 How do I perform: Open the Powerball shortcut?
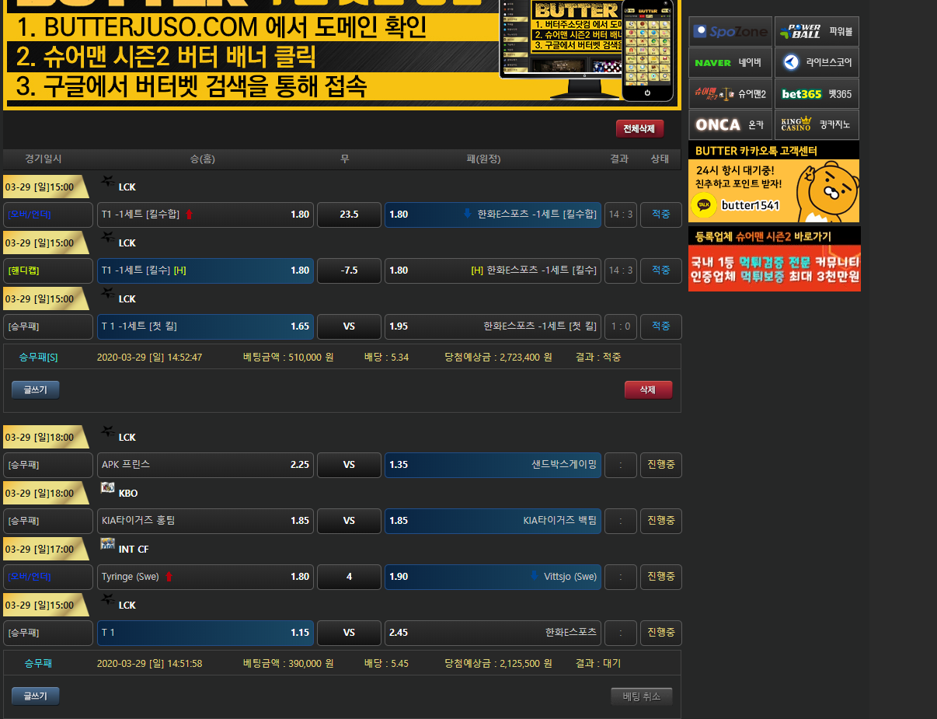tap(817, 32)
